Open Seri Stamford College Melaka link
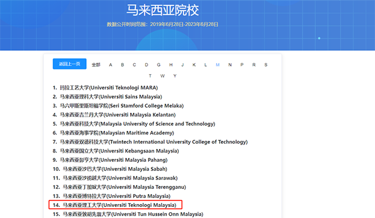 [122, 106]
